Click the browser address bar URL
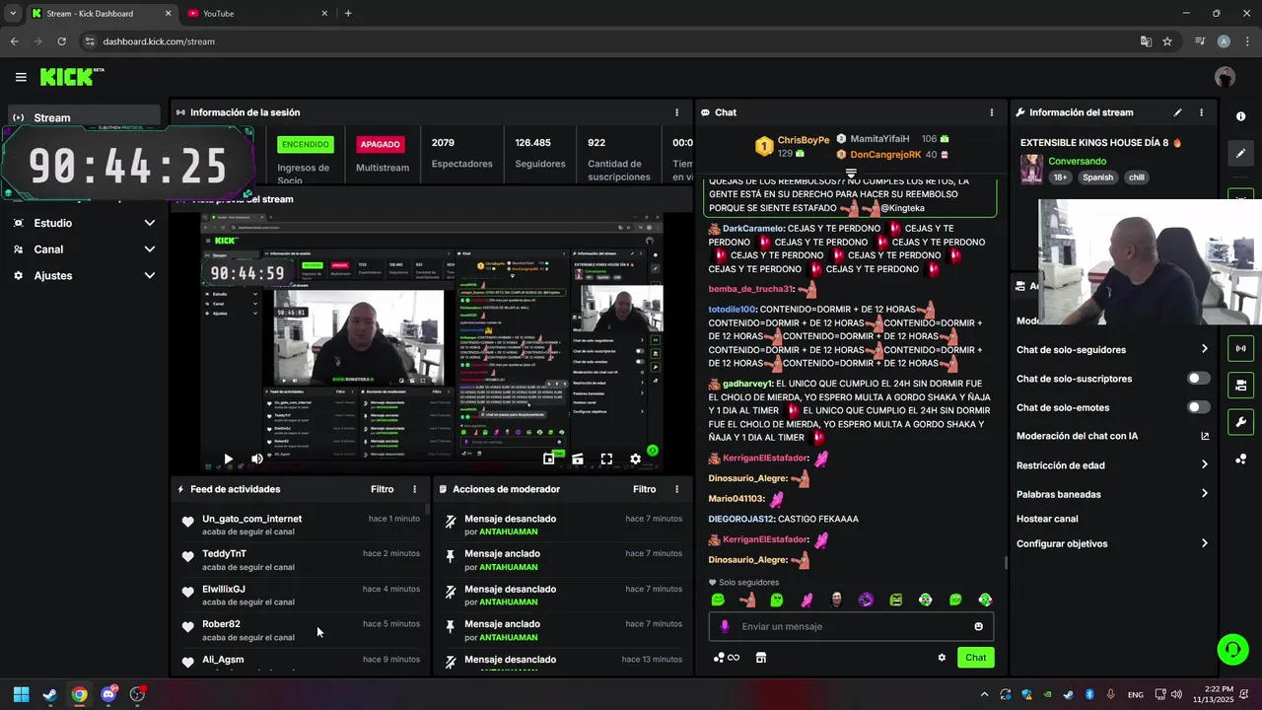1262x710 pixels. 159,41
